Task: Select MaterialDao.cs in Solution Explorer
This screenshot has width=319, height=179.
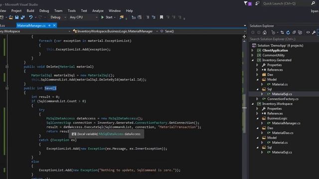Action: (x=283, y=133)
